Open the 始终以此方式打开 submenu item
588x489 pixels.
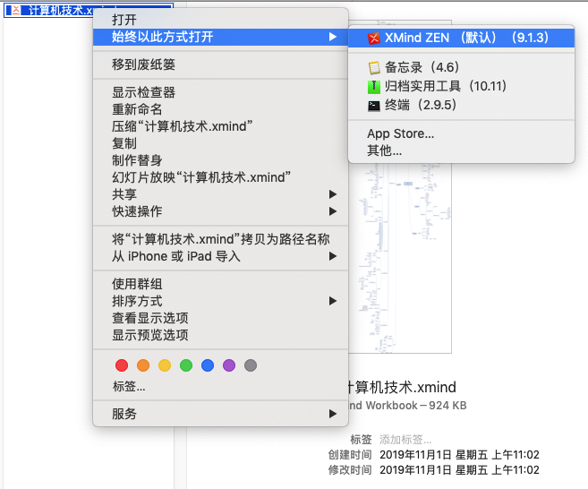[x=220, y=37]
